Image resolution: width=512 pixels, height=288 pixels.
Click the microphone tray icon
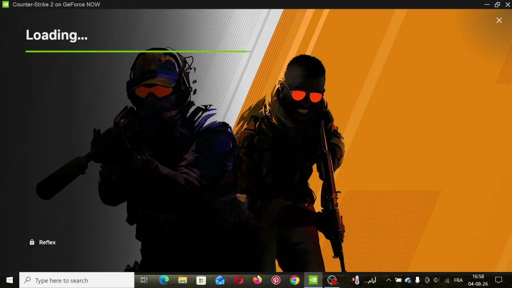click(418, 280)
